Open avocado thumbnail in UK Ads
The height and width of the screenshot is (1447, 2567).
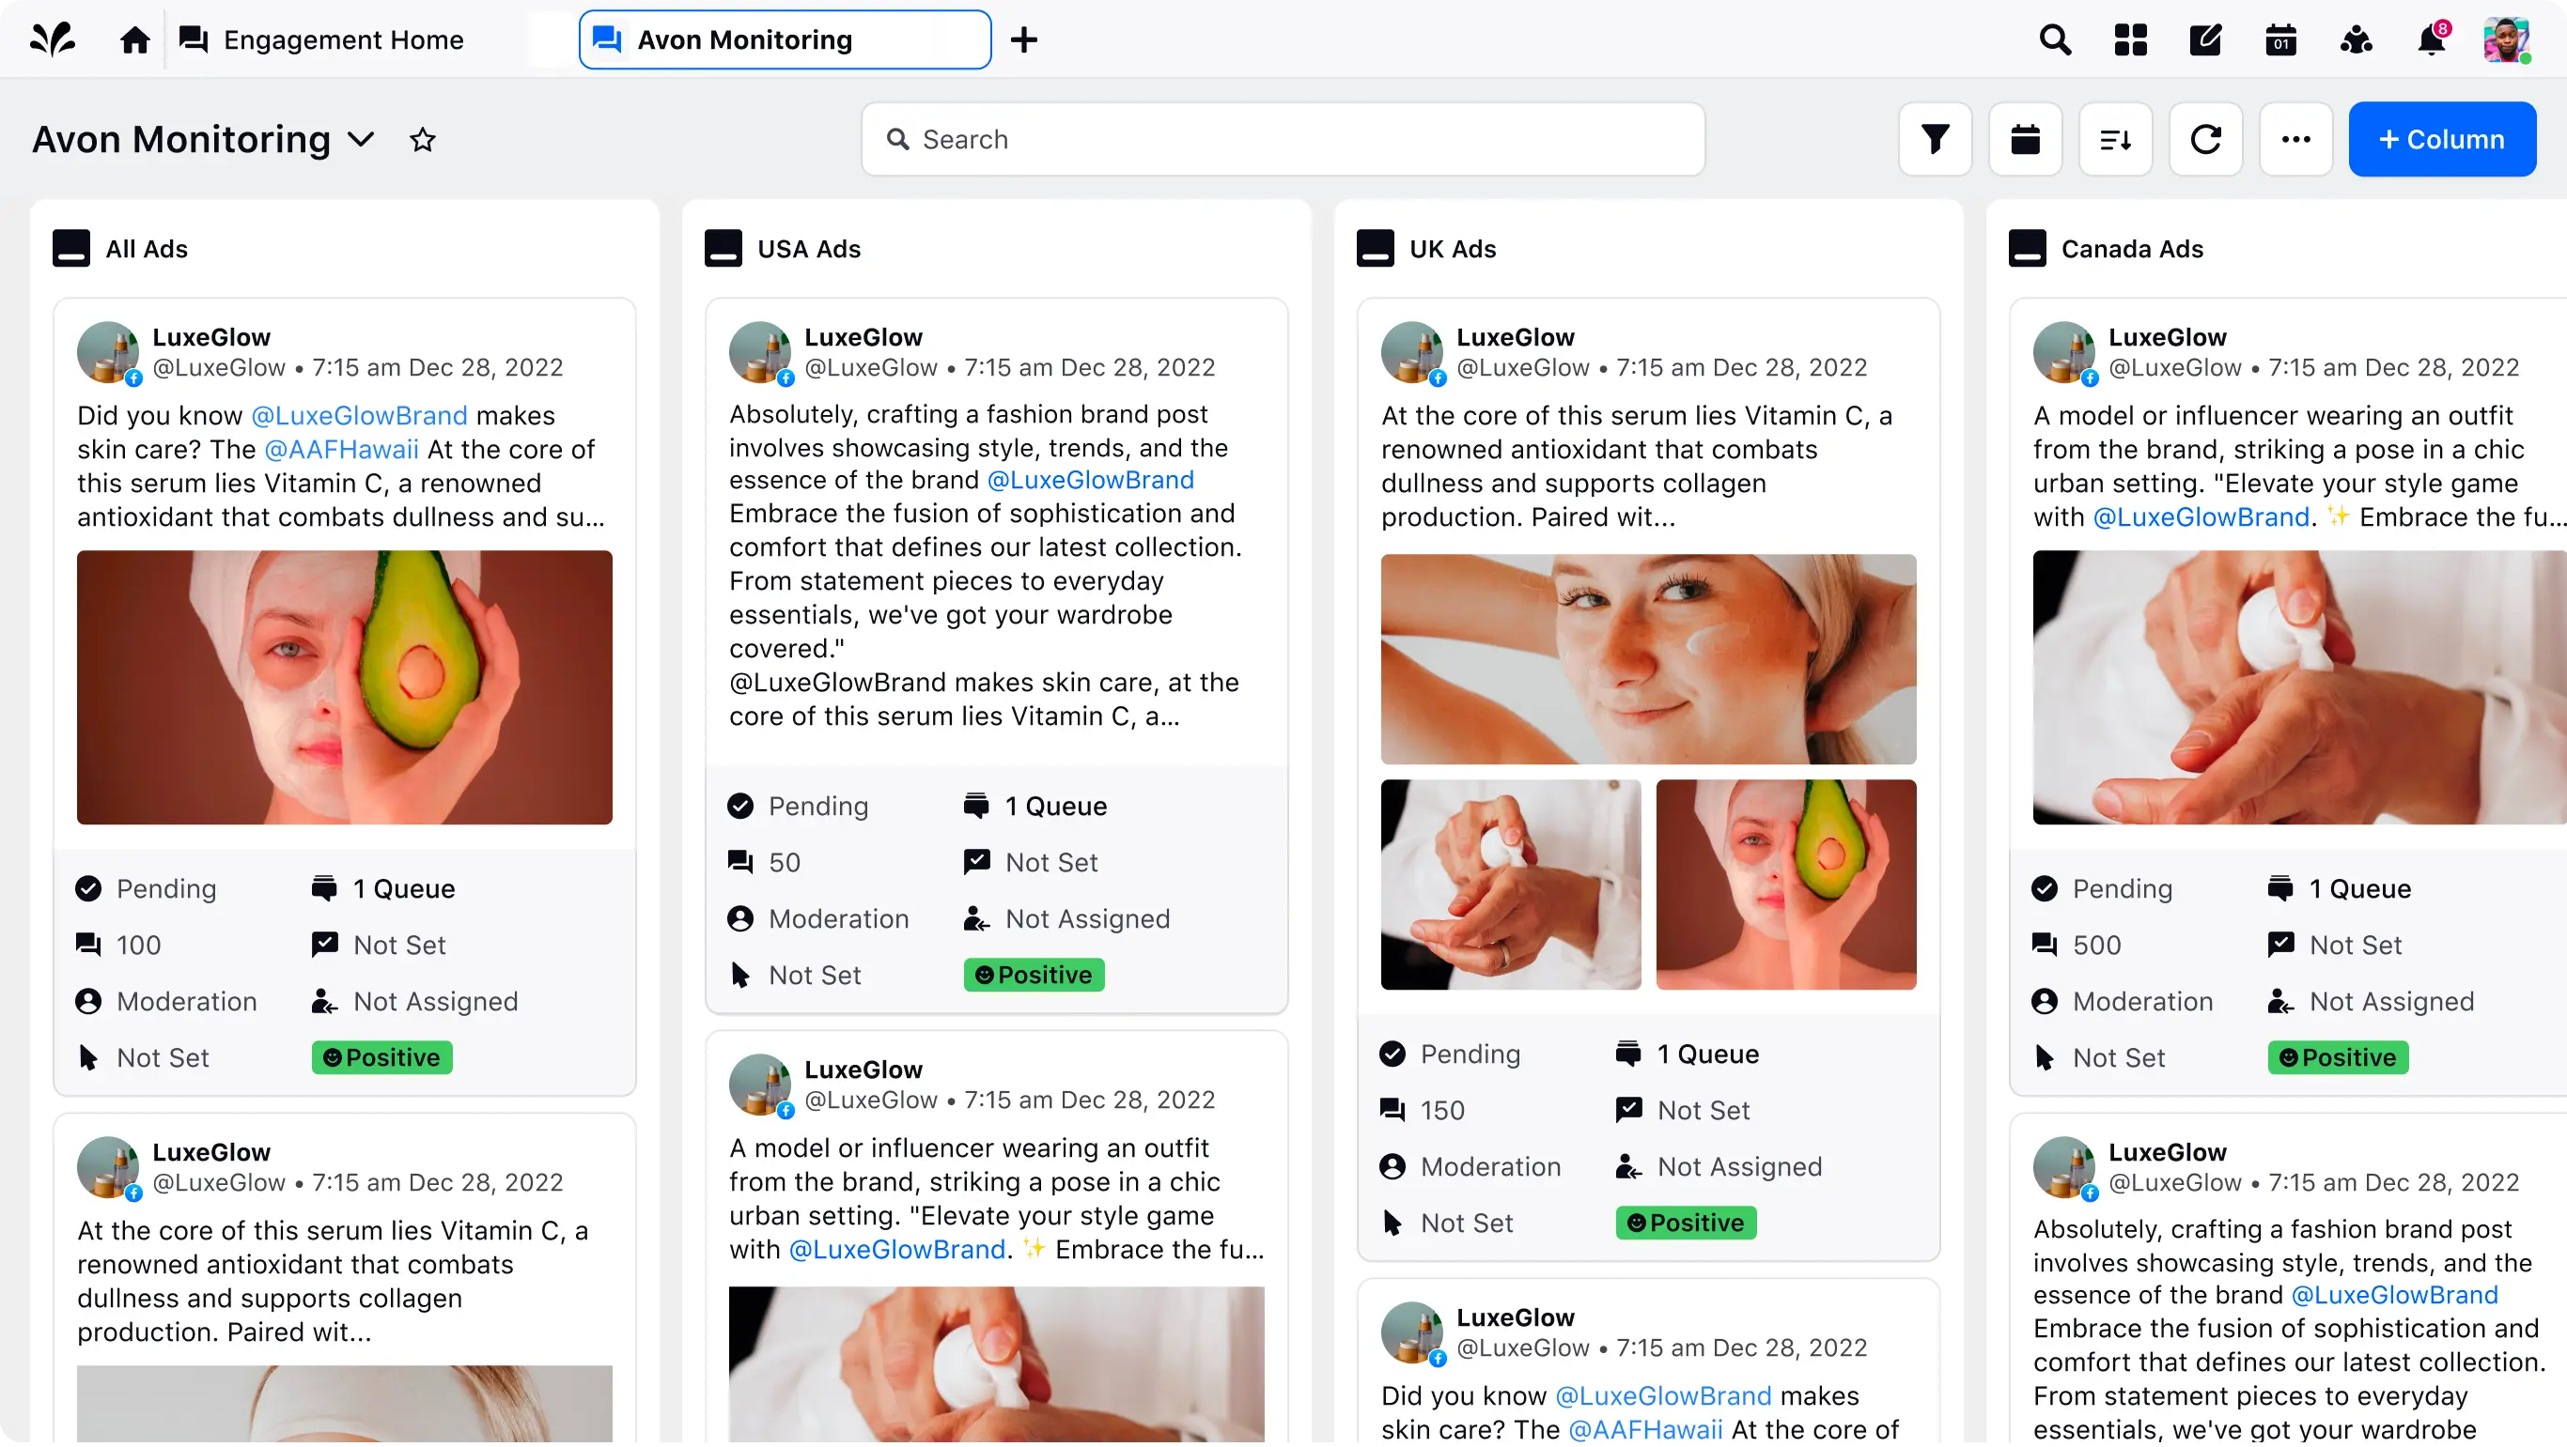pyautogui.click(x=1786, y=885)
